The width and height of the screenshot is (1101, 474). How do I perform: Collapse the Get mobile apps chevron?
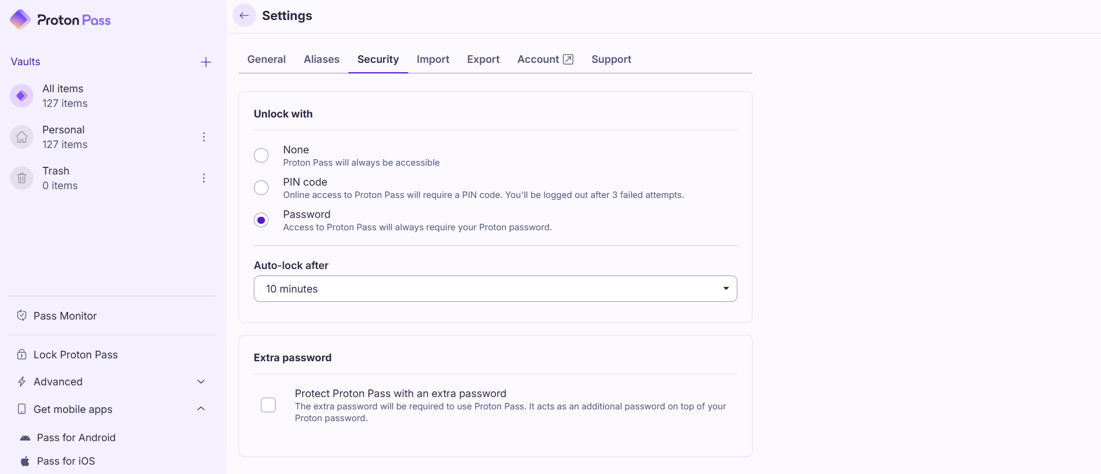coord(201,409)
